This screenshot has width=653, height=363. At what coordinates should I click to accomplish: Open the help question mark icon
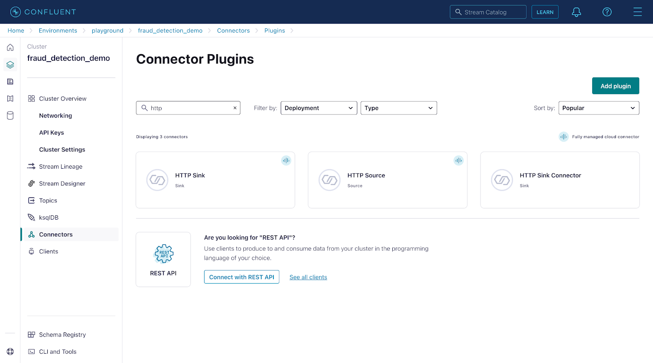point(607,12)
